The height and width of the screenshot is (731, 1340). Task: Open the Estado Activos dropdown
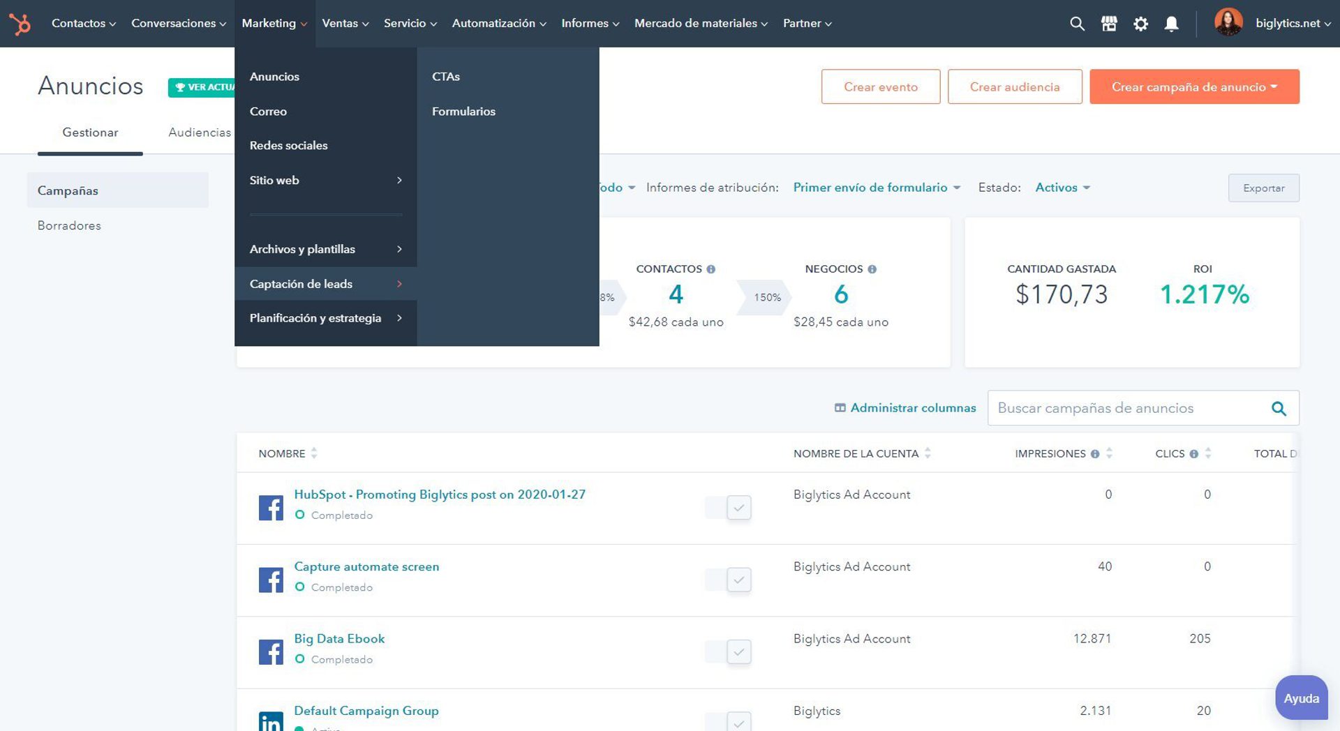[x=1062, y=188]
